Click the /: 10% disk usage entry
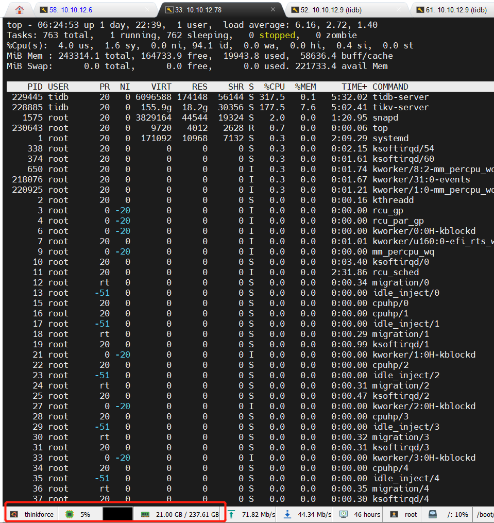Image resolution: width=494 pixels, height=523 pixels. (457, 514)
